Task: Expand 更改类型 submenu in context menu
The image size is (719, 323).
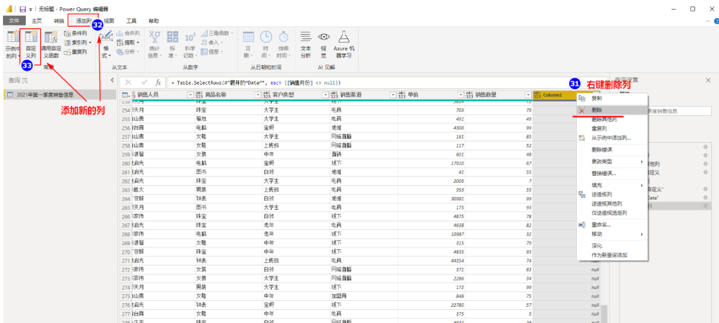Action: [x=612, y=161]
